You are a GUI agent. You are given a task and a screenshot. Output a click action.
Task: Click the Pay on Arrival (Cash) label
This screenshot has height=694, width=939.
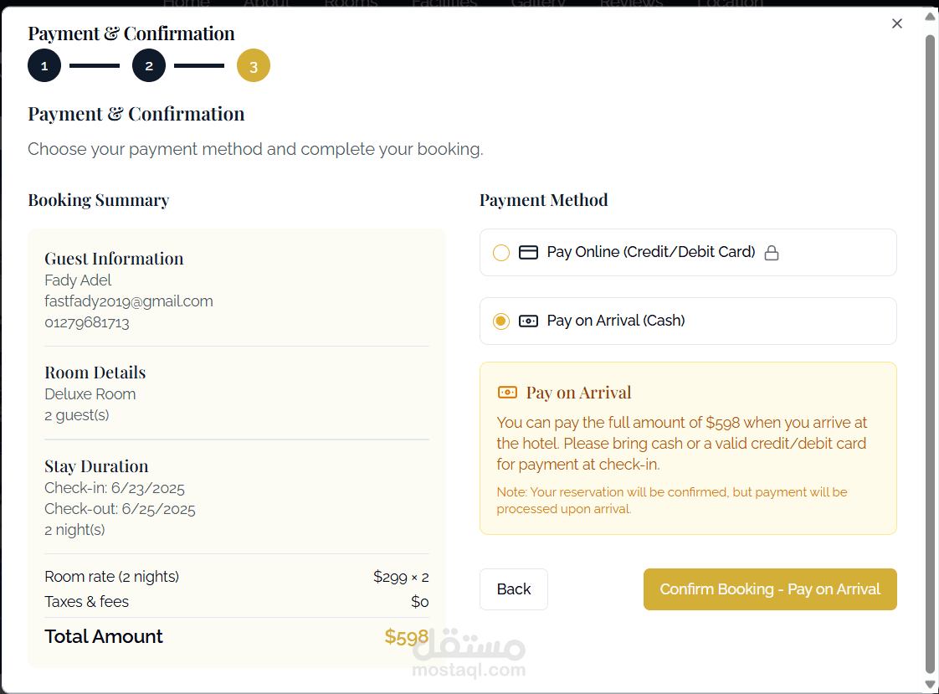coord(616,321)
